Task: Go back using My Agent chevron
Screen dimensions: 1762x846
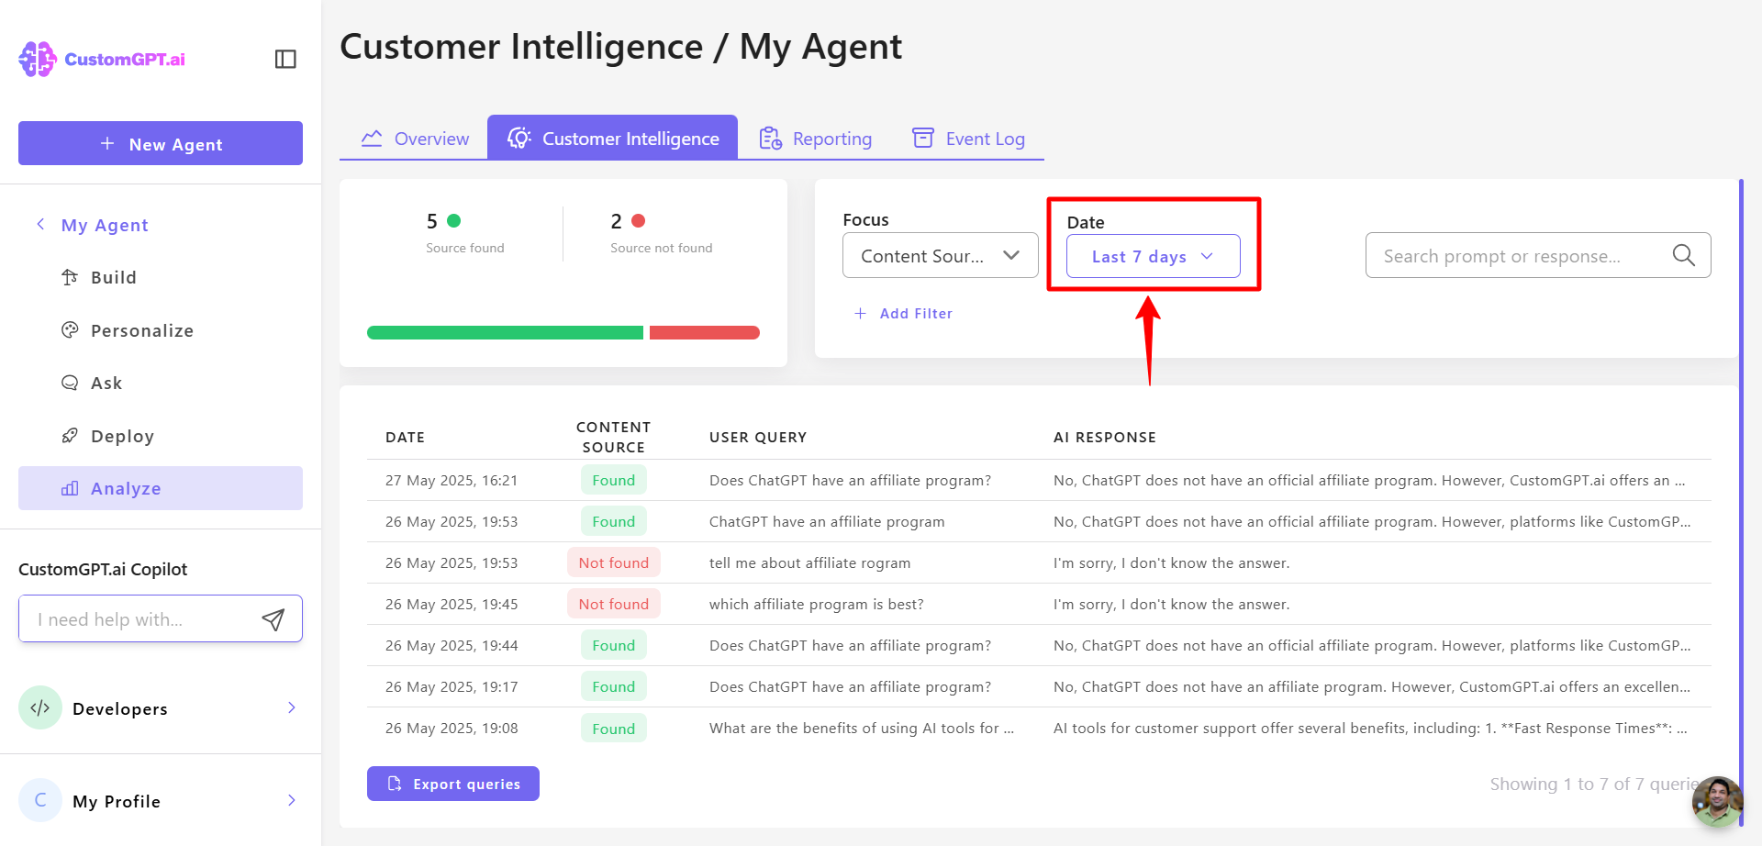Action: (x=40, y=224)
